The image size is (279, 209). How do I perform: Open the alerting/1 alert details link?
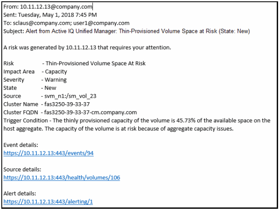tap(50, 201)
